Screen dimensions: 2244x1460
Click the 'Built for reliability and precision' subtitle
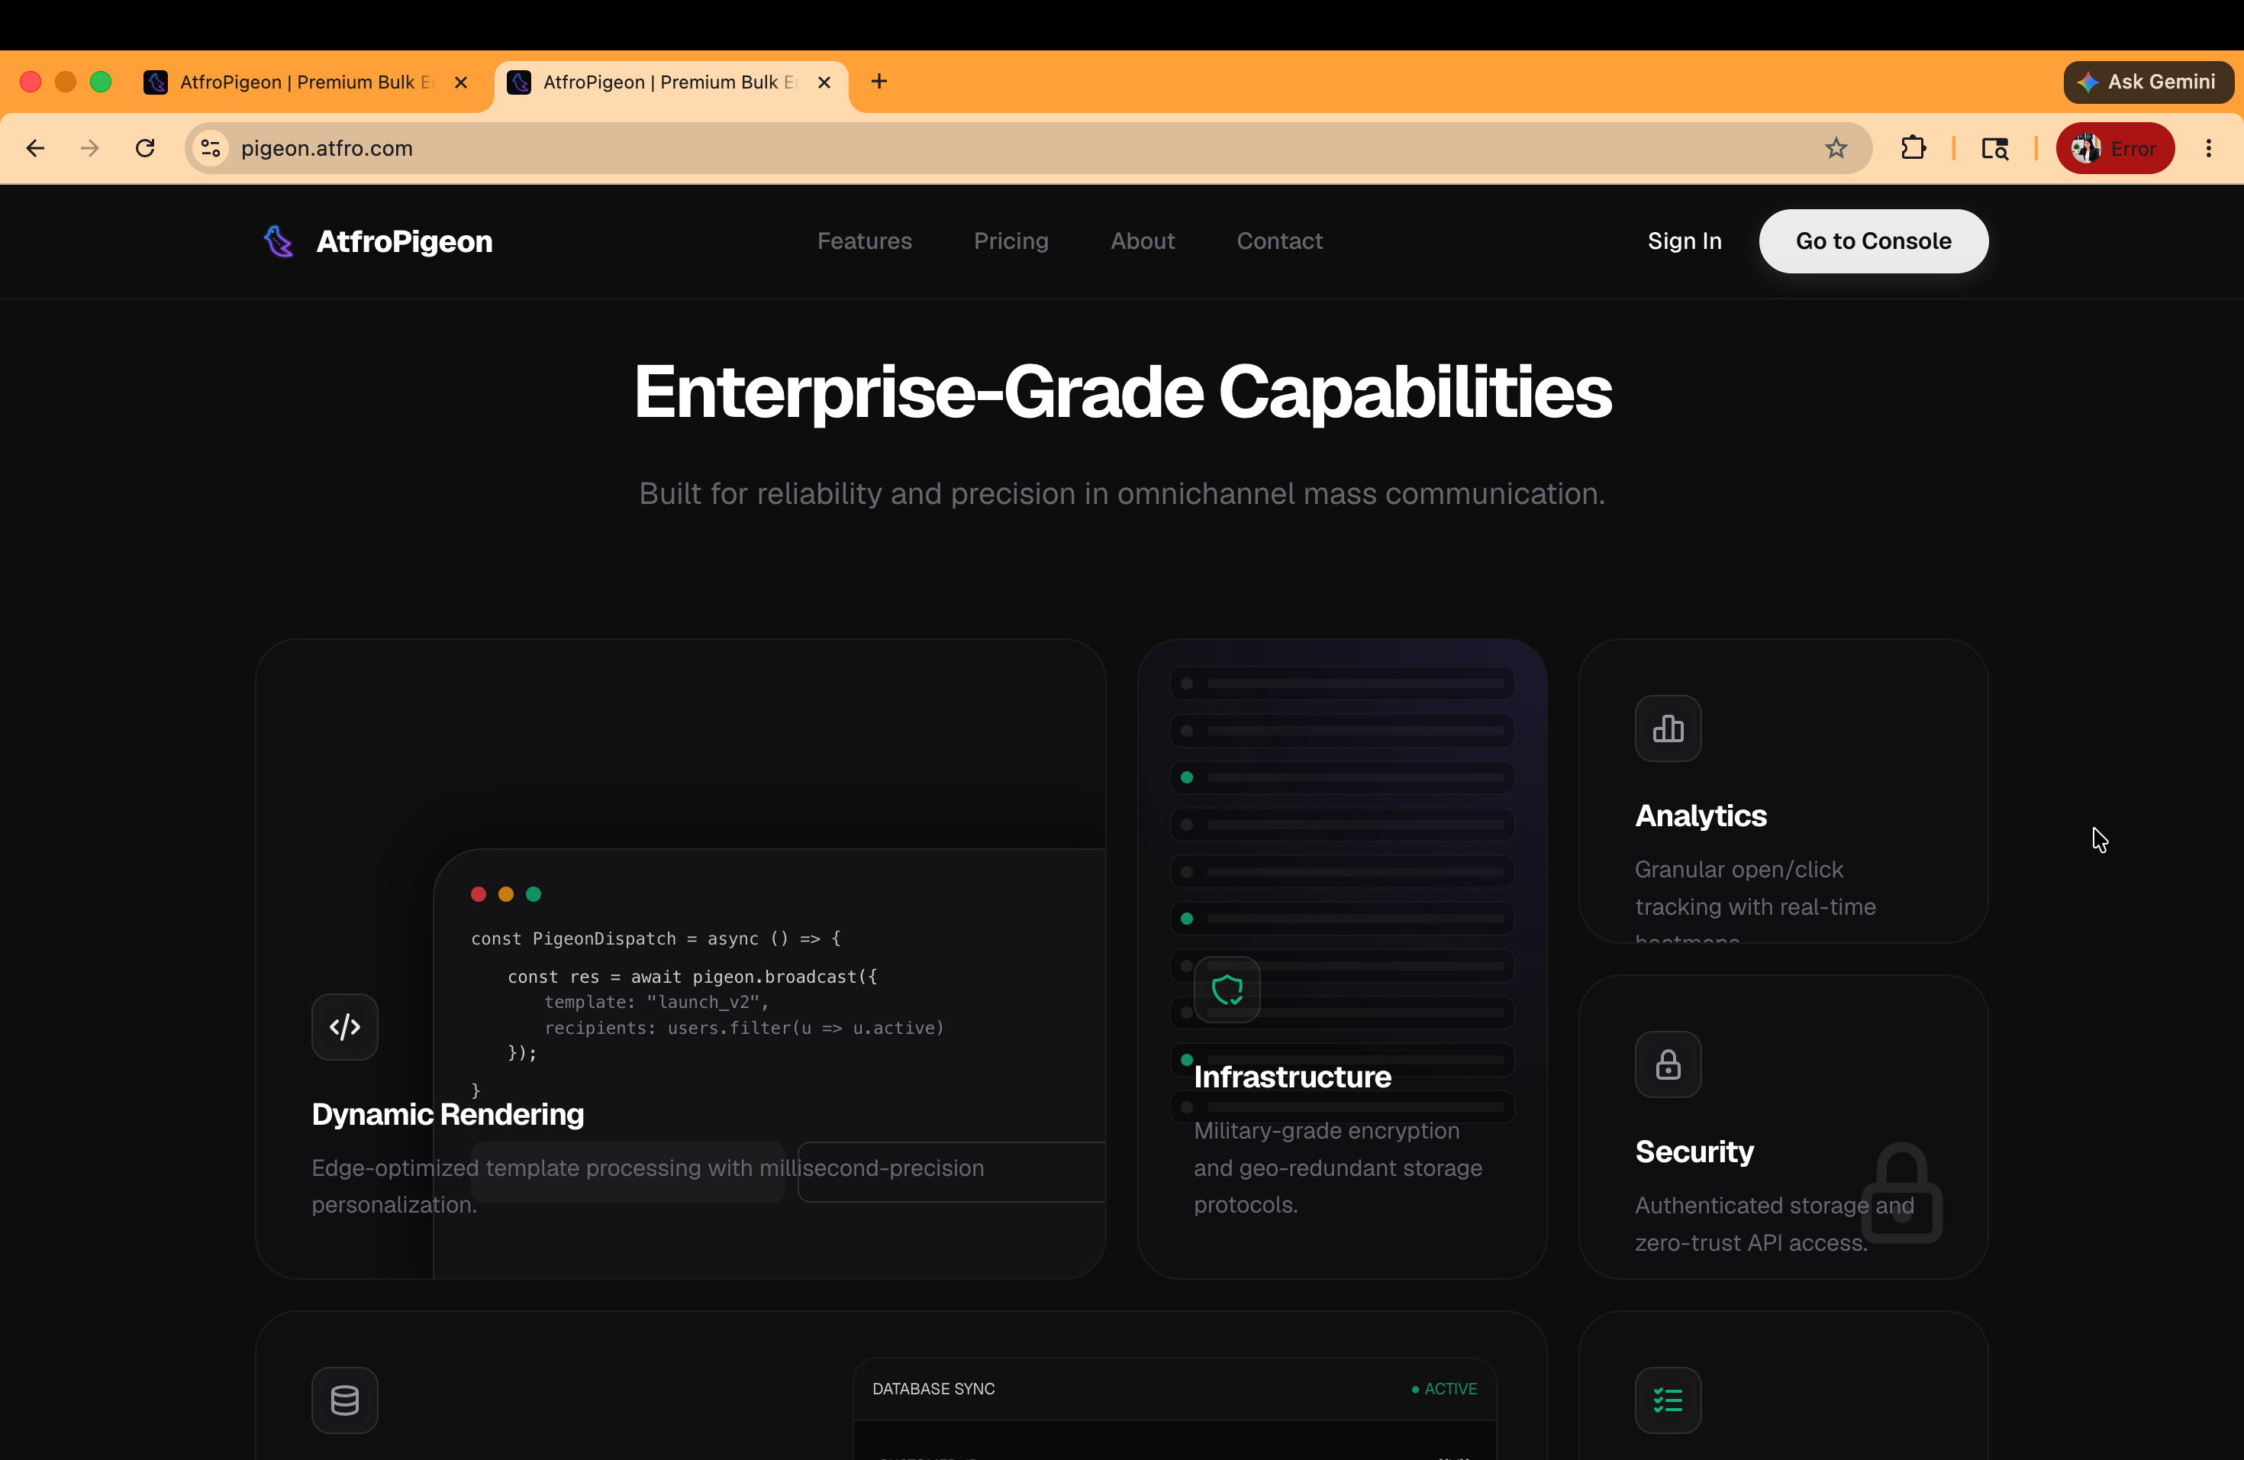1122,493
